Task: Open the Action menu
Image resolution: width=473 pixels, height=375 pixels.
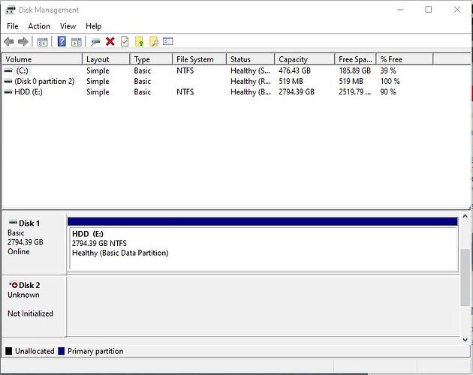Action: point(39,26)
